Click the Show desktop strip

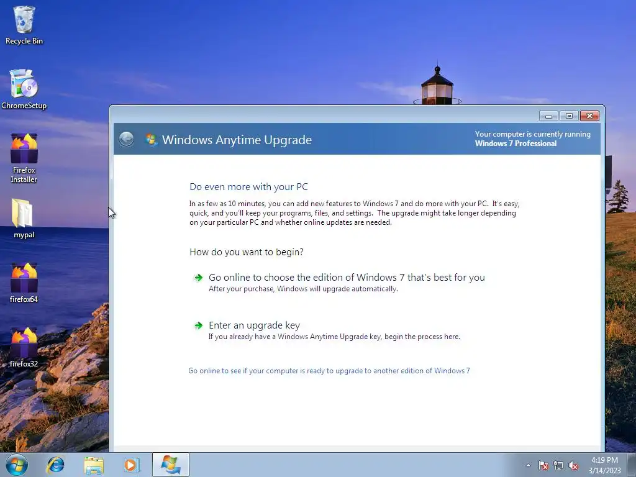pyautogui.click(x=632, y=465)
